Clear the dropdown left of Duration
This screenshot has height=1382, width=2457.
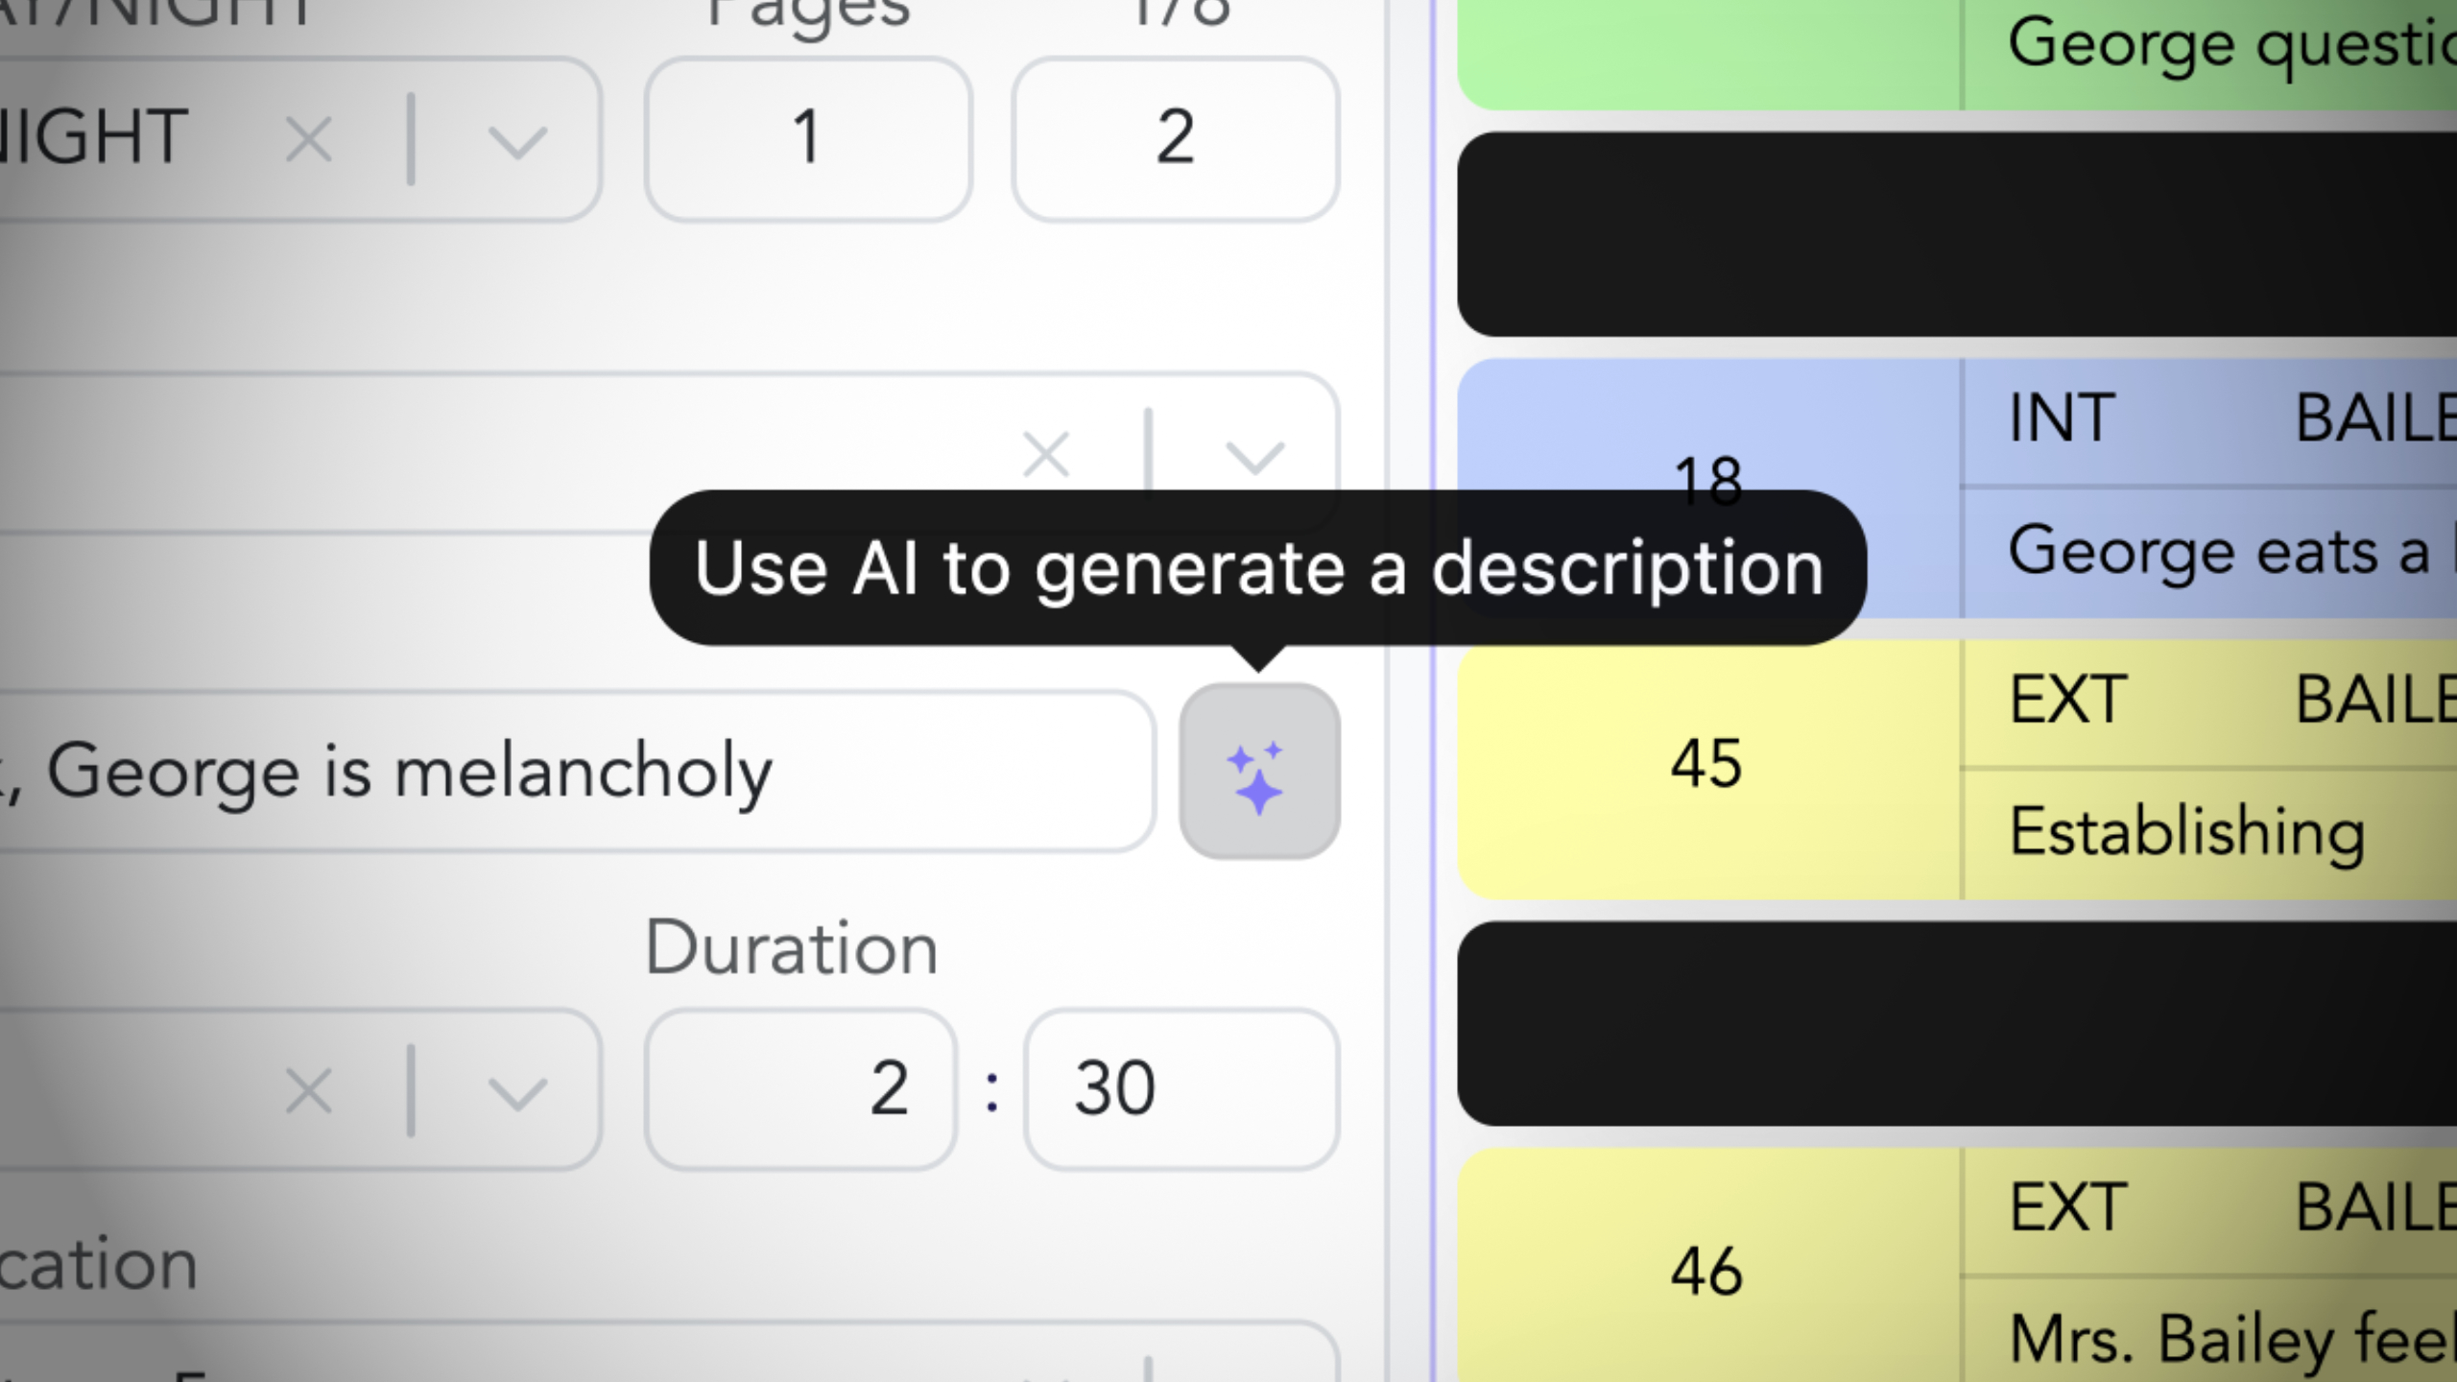(x=309, y=1091)
